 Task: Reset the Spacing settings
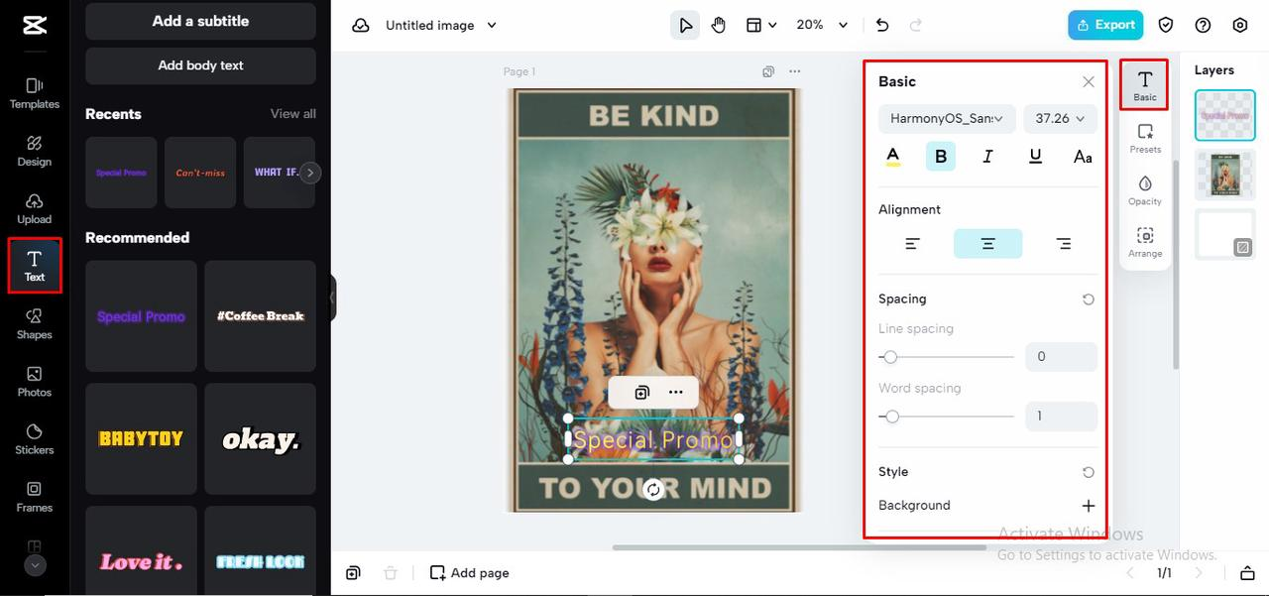pos(1089,299)
